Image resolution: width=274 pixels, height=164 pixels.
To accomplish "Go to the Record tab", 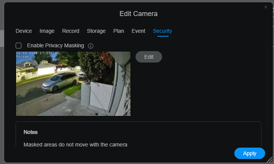I will 71,31.
